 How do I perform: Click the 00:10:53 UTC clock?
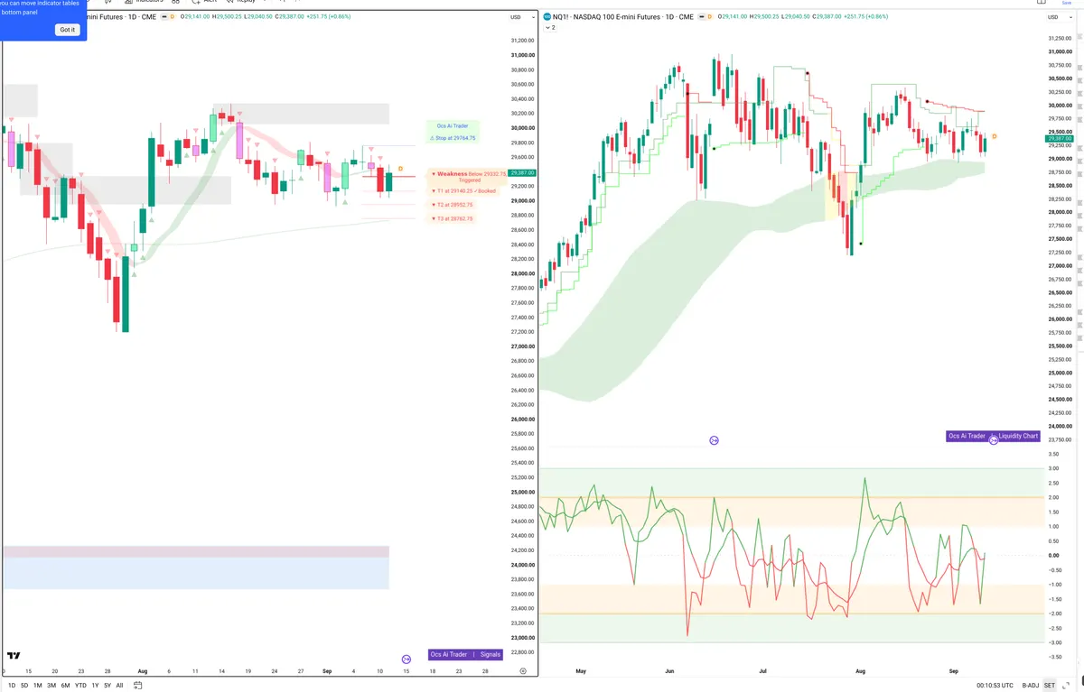tap(995, 686)
